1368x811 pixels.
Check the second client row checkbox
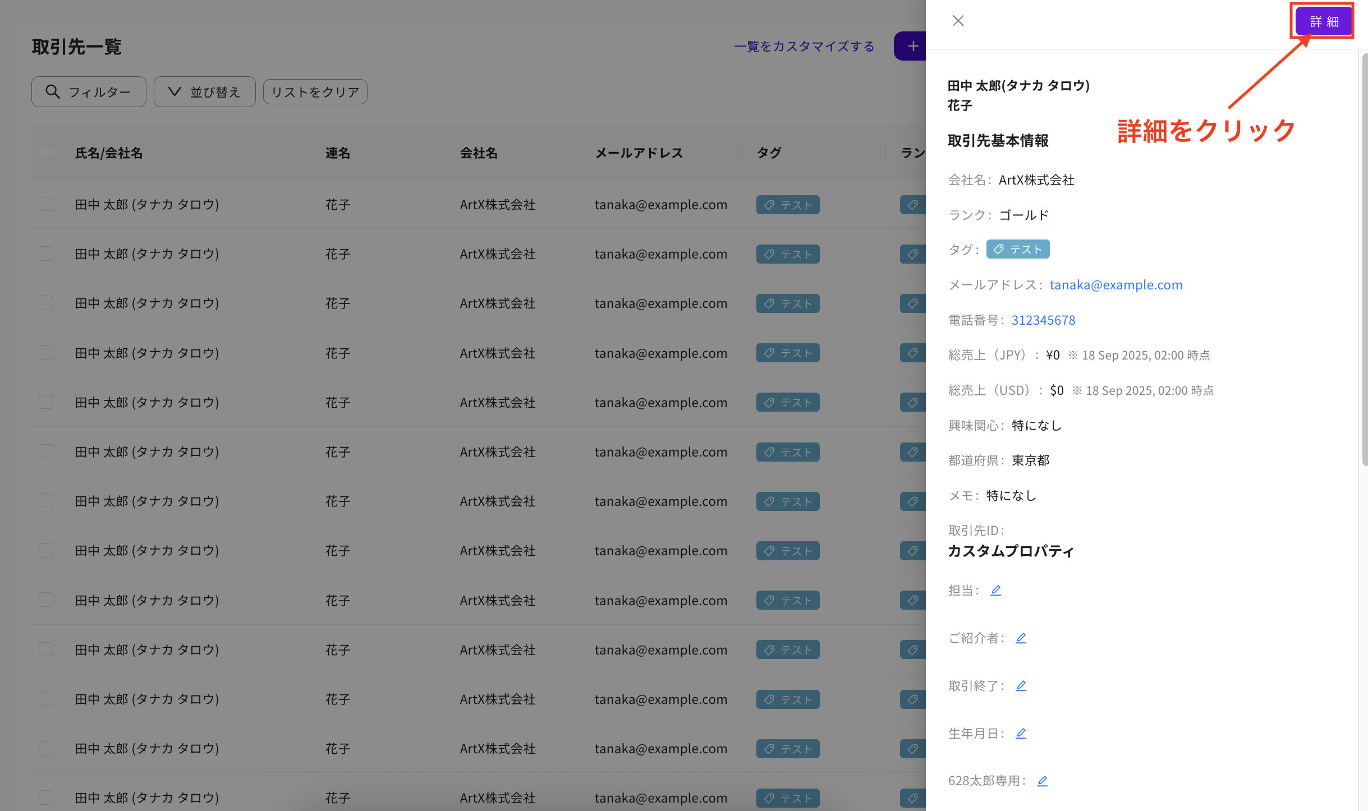tap(45, 254)
